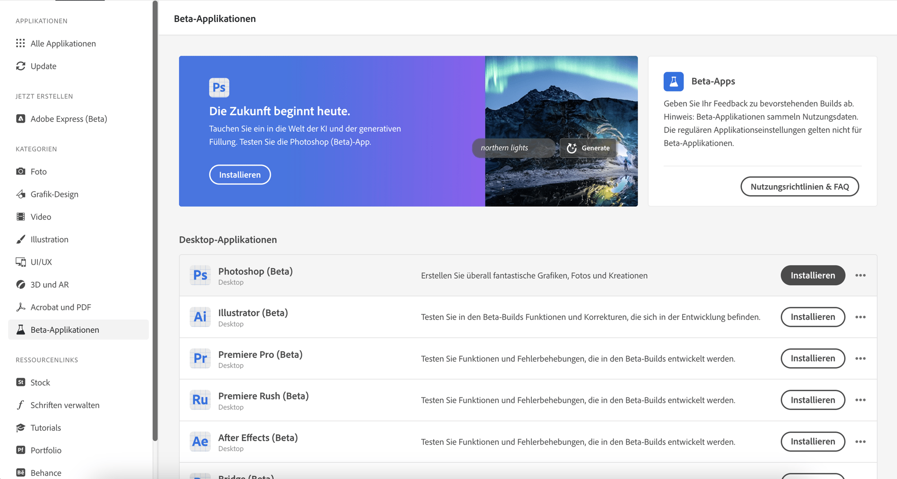
Task: Install Photoshop (Beta) from the list
Action: point(813,275)
